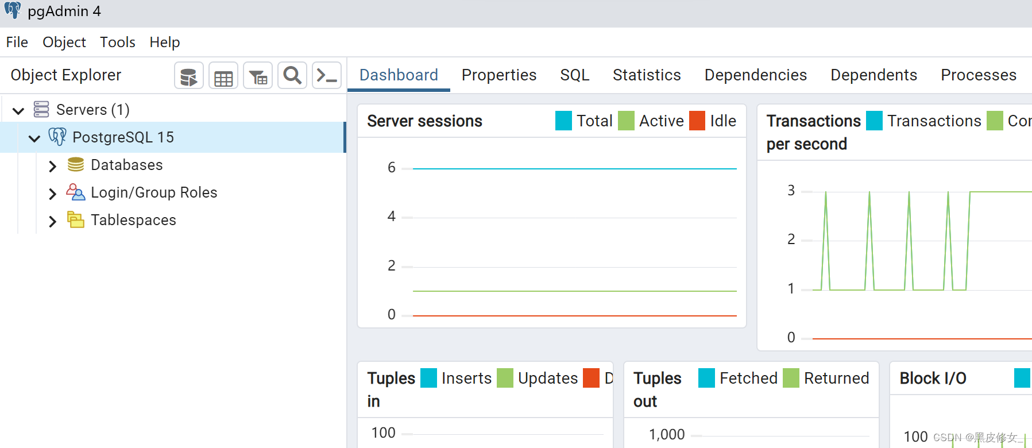Click the PostgreSQL 15 elephant icon

pos(57,137)
